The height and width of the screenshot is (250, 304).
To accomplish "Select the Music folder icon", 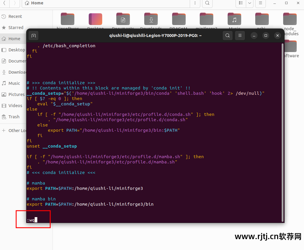I will (x=234, y=19).
